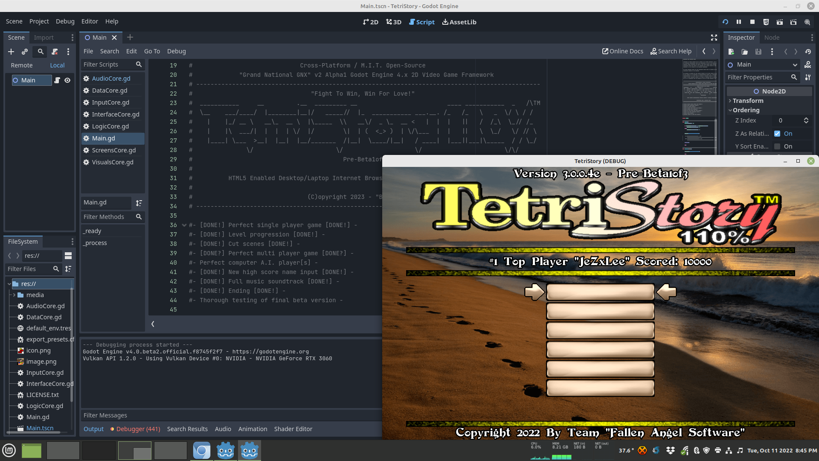This screenshot has height=461, width=819.
Task: Switch to the 3D workspace
Action: pyautogui.click(x=394, y=22)
